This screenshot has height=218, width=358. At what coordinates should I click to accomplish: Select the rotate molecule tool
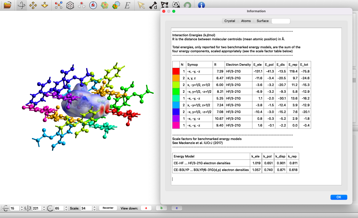(x=21, y=5)
